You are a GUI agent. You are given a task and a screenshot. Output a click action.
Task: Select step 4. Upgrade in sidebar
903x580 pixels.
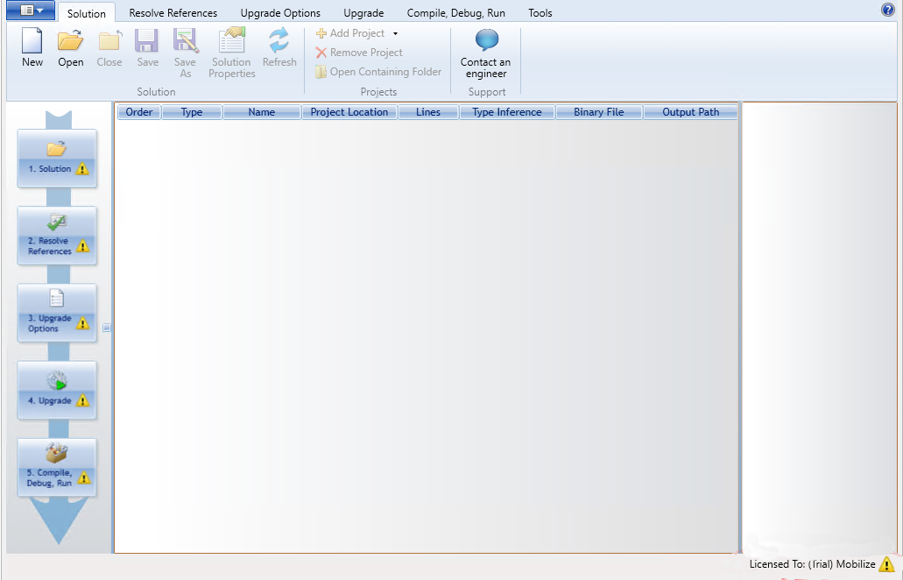point(57,390)
